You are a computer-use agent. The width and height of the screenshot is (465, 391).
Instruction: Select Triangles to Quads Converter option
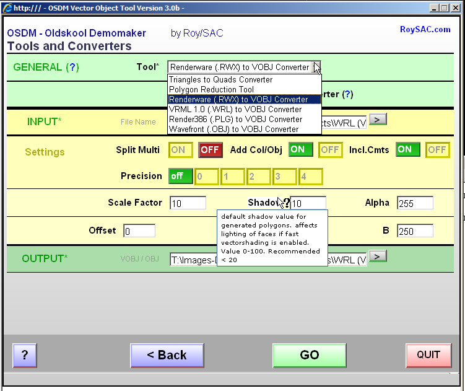pyautogui.click(x=245, y=79)
